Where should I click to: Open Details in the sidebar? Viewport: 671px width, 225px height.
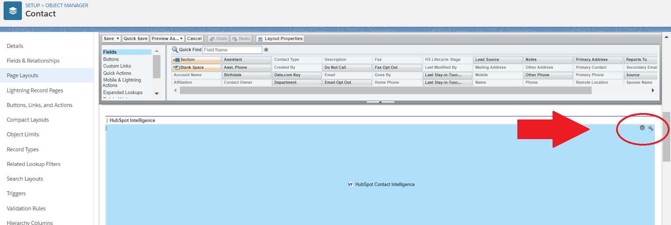pyautogui.click(x=15, y=46)
